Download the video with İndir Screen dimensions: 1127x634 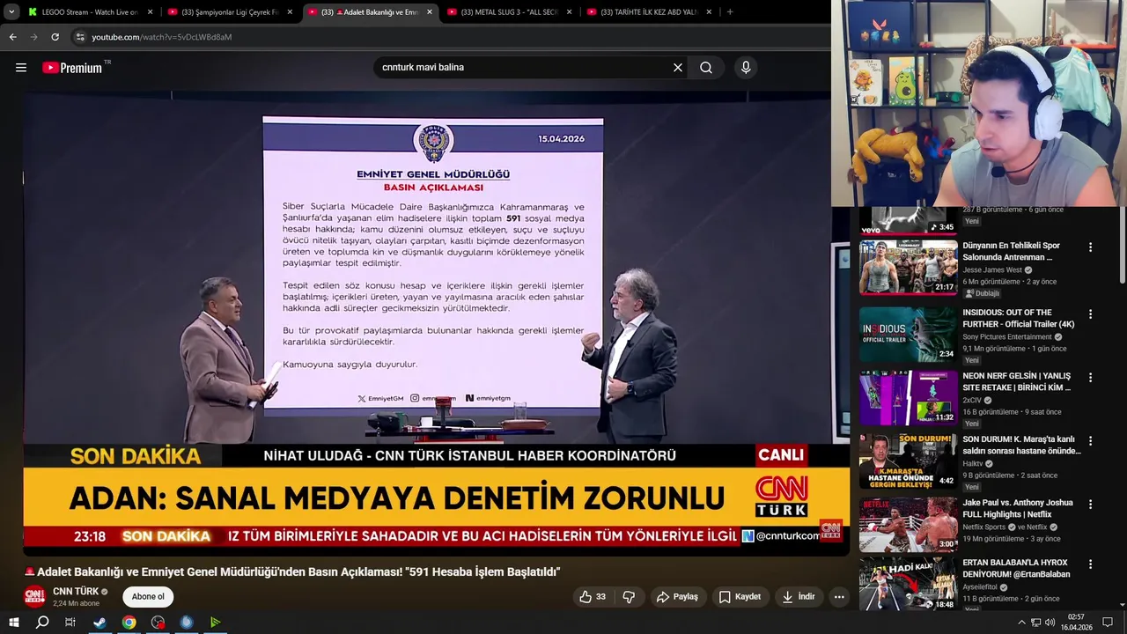799,597
